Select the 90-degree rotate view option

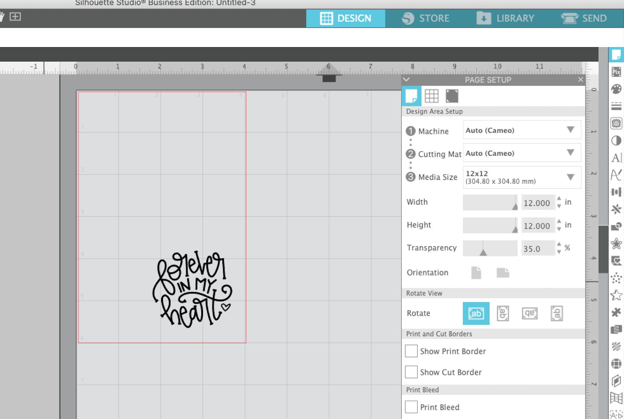tap(503, 313)
